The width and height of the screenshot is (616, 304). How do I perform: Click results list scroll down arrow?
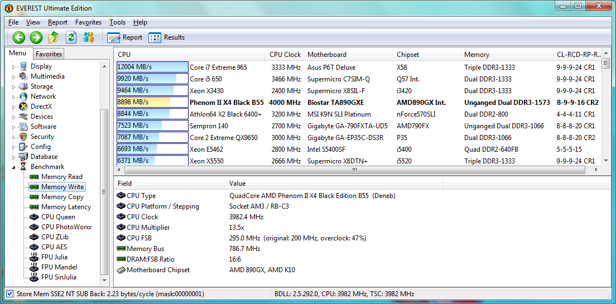pyautogui.click(x=605, y=161)
